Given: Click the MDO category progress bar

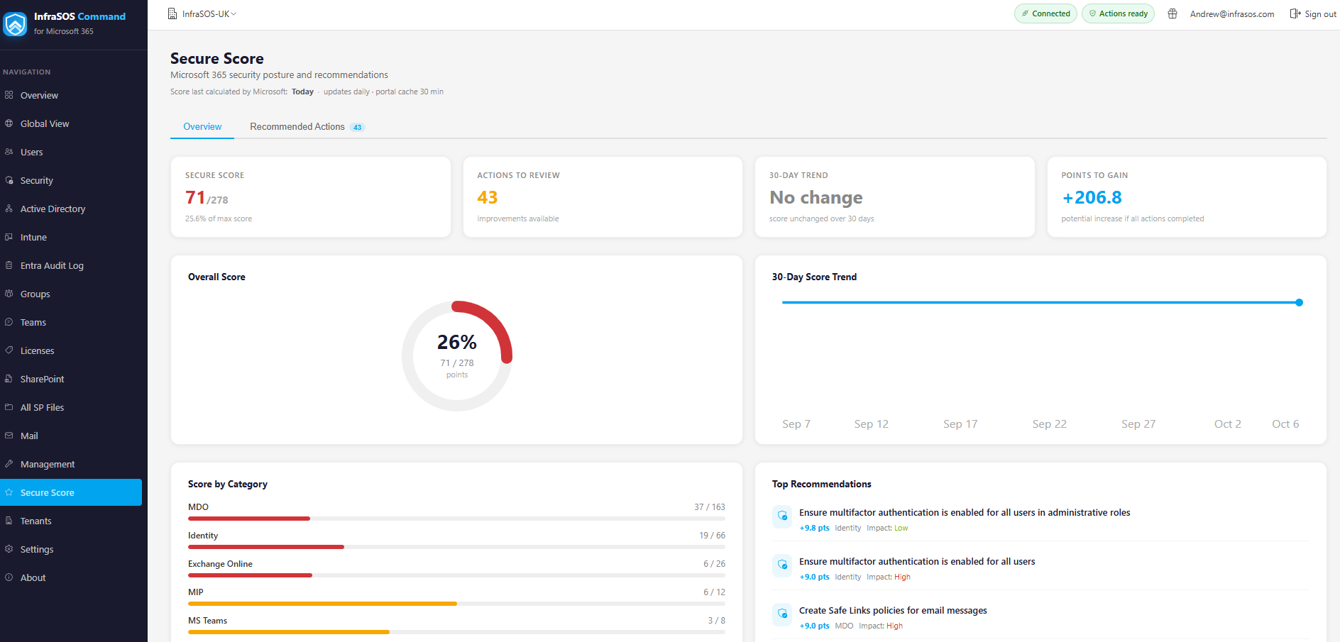Looking at the screenshot, I should click(456, 519).
